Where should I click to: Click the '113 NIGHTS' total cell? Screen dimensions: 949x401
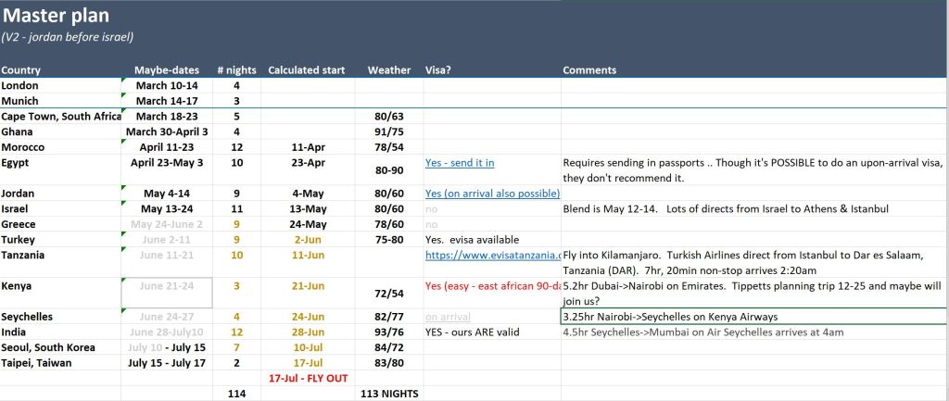click(x=388, y=394)
